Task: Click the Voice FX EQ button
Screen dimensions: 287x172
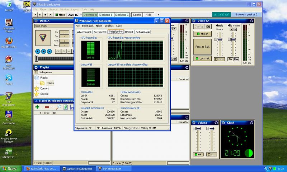Action: pos(208,27)
